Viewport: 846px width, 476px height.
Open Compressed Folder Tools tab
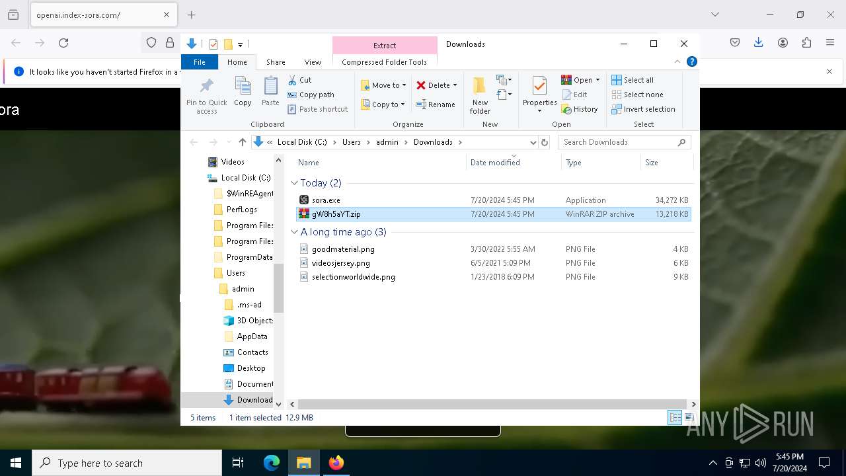pyautogui.click(x=385, y=62)
